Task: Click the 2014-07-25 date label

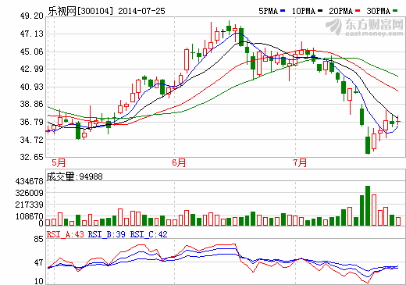Action: tap(141, 11)
